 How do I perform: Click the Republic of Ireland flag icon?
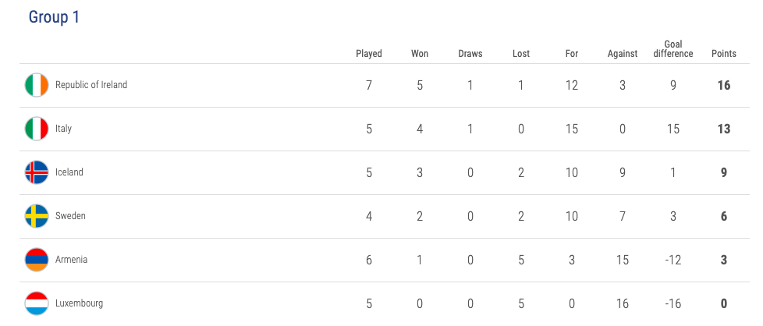point(37,85)
